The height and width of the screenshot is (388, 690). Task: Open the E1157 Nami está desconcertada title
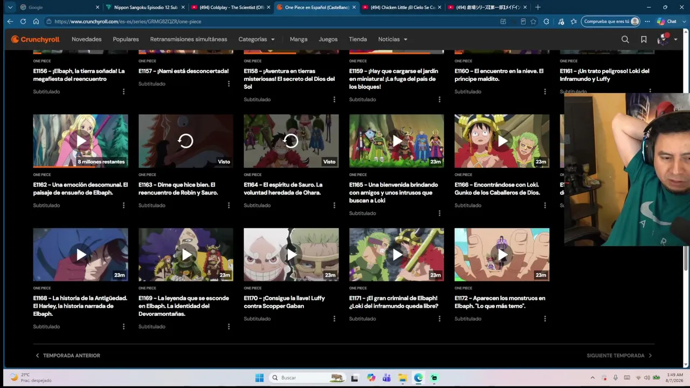coord(184,71)
